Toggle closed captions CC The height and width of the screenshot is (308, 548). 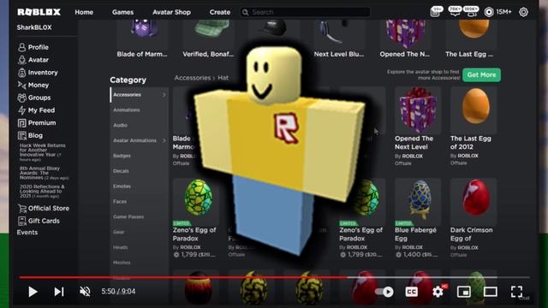tap(411, 292)
